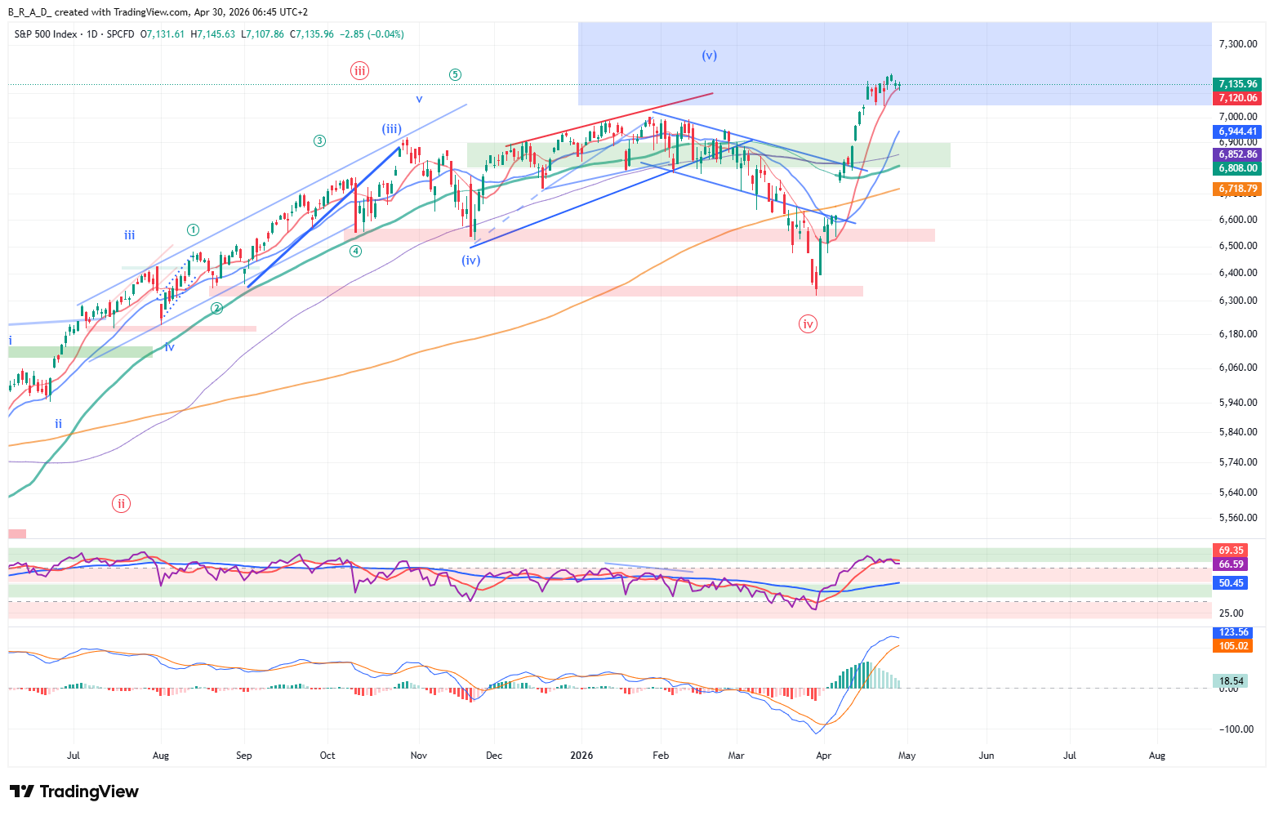Select the green 7,135.96 current price tag
The width and height of the screenshot is (1274, 816).
pos(1238,84)
